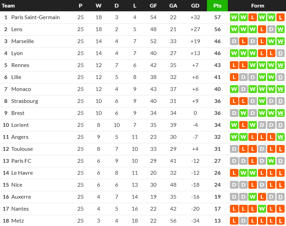286x226 pixels.
Task: Sort table by the Pts column header
Action: [x=217, y=5]
